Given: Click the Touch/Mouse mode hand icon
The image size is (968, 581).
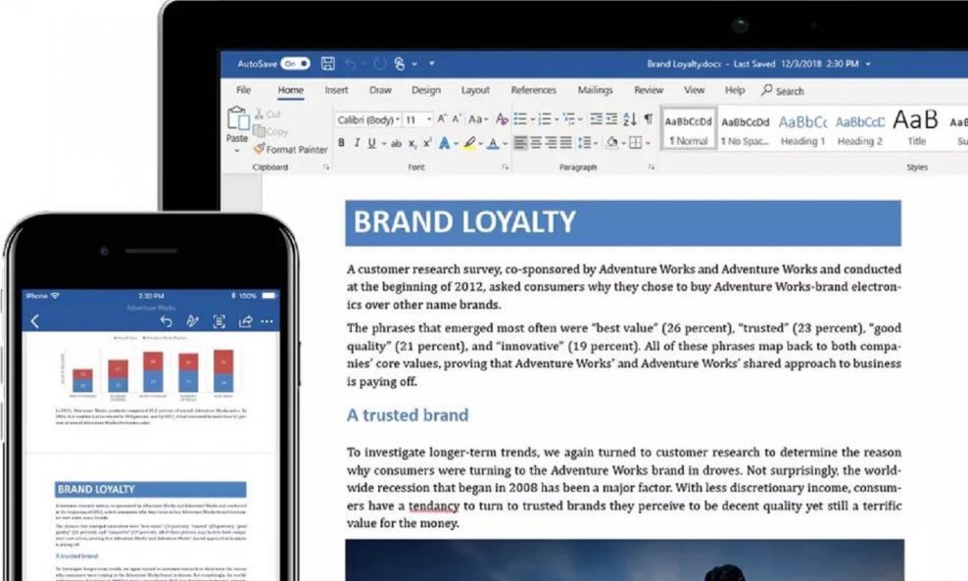Looking at the screenshot, I should [x=400, y=64].
